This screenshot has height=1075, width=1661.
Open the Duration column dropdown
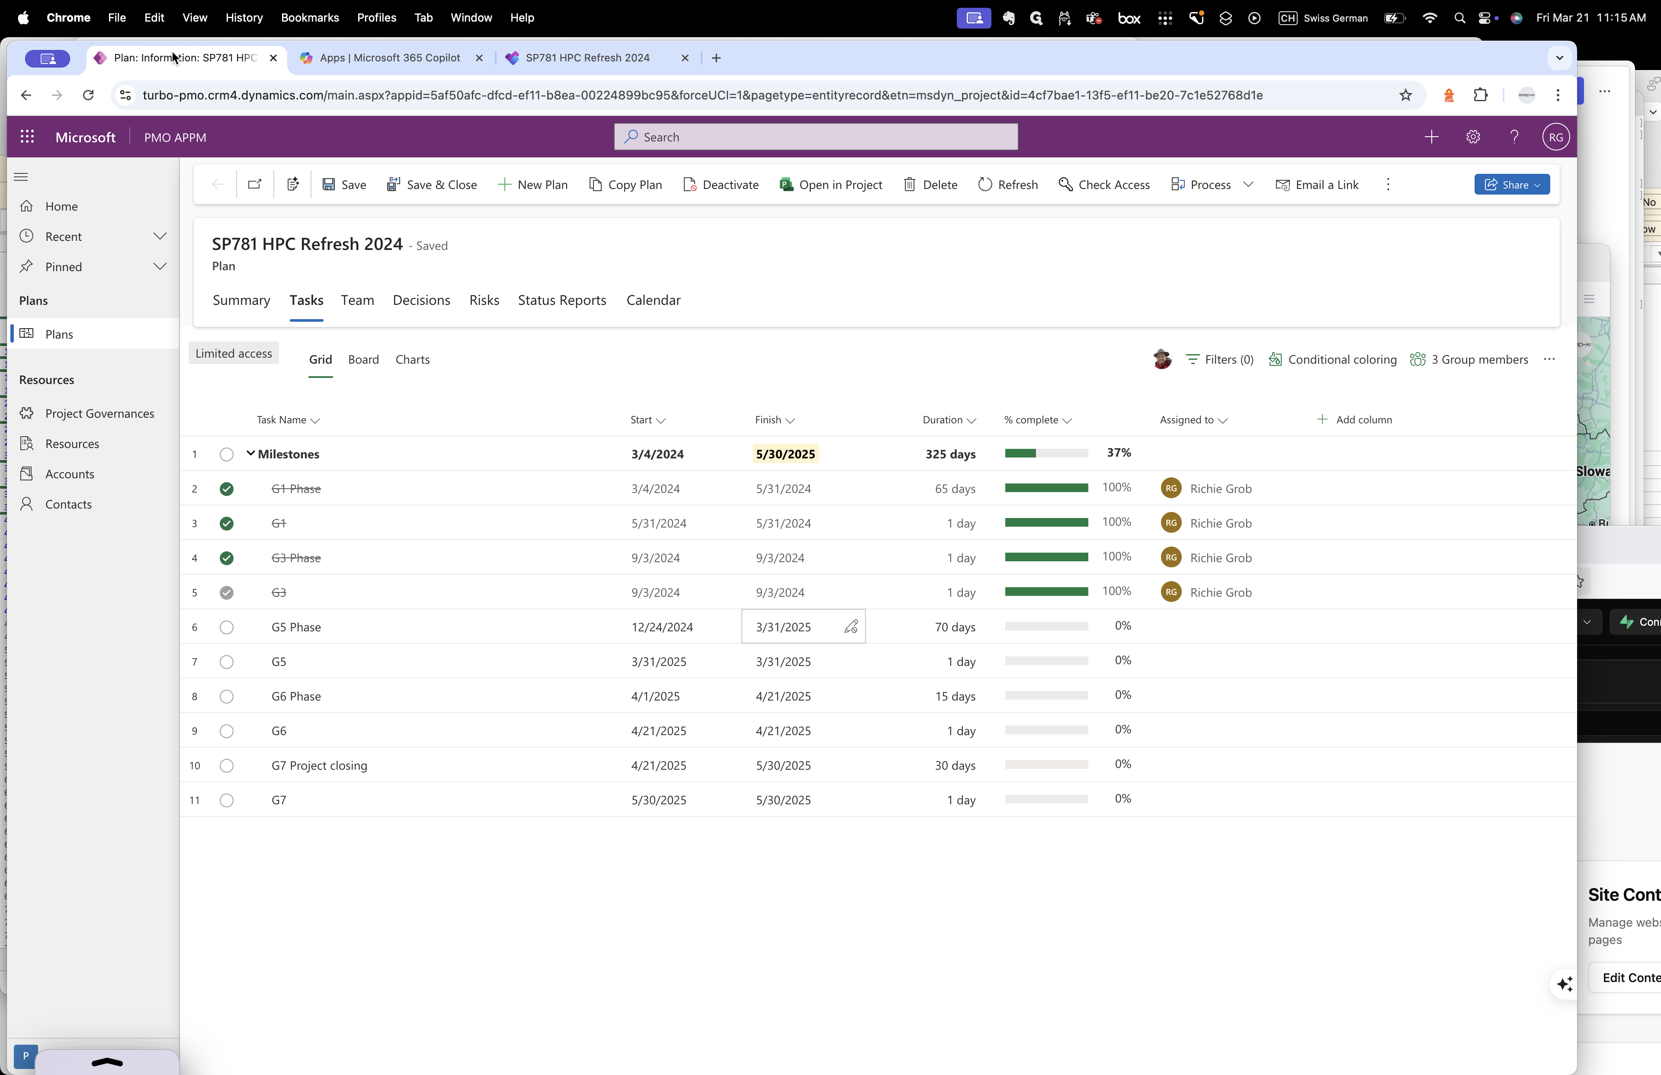click(971, 420)
